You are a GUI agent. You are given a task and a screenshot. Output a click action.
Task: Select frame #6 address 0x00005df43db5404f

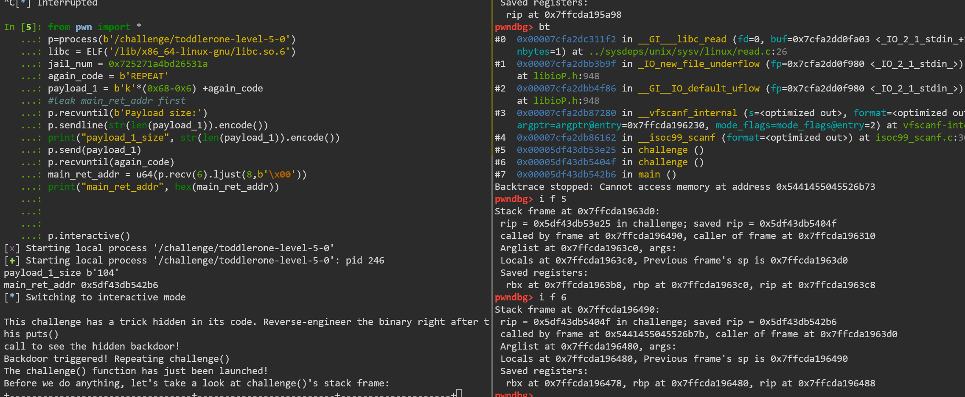(x=567, y=162)
